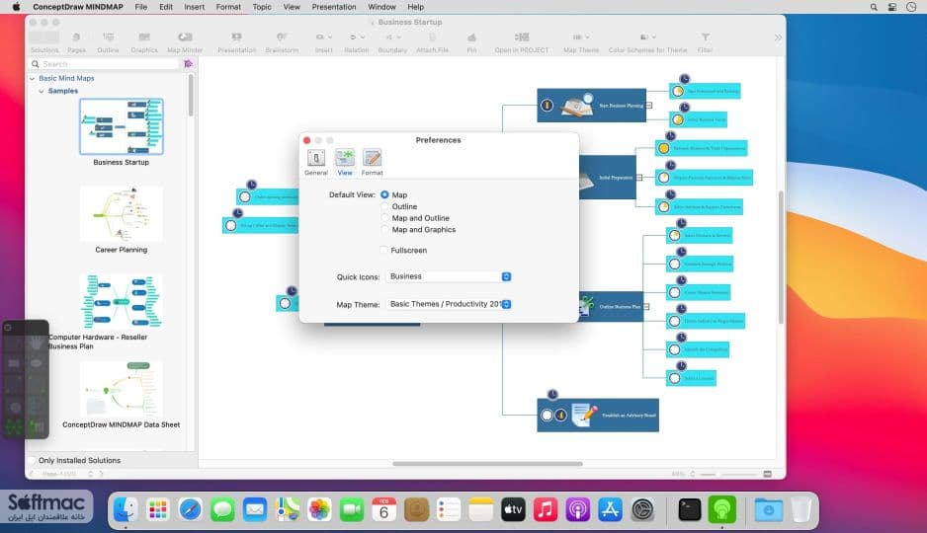Click the Search field in Solutions panel
This screenshot has height=533, width=927.
tap(105, 64)
